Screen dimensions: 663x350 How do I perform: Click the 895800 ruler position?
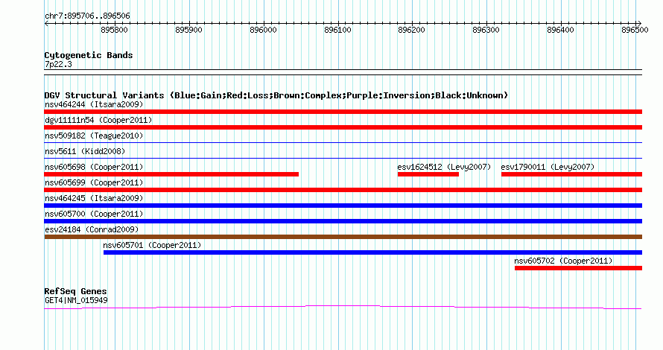coord(114,30)
